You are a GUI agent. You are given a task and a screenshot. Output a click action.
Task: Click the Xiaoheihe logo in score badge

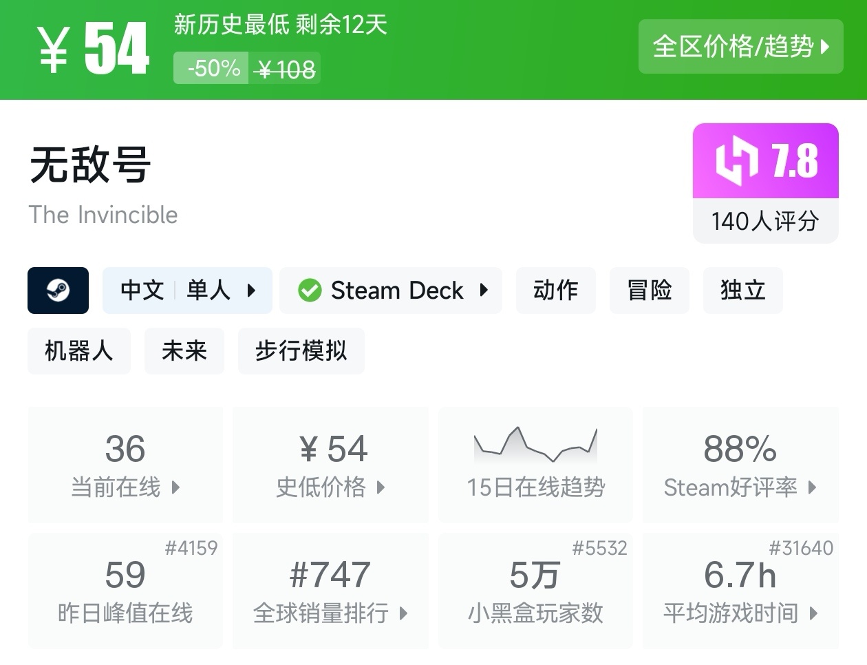737,161
